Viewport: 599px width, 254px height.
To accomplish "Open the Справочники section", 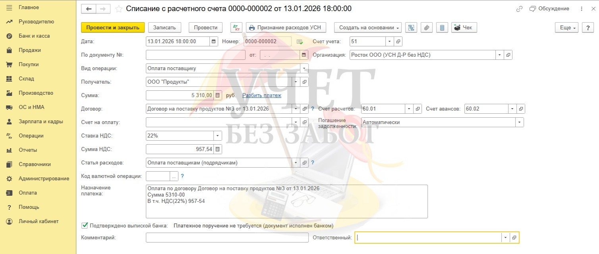I will [35, 164].
